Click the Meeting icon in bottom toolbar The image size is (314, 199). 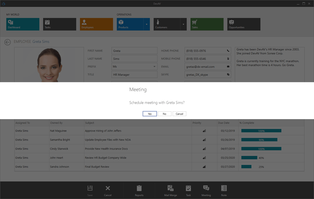point(206,189)
